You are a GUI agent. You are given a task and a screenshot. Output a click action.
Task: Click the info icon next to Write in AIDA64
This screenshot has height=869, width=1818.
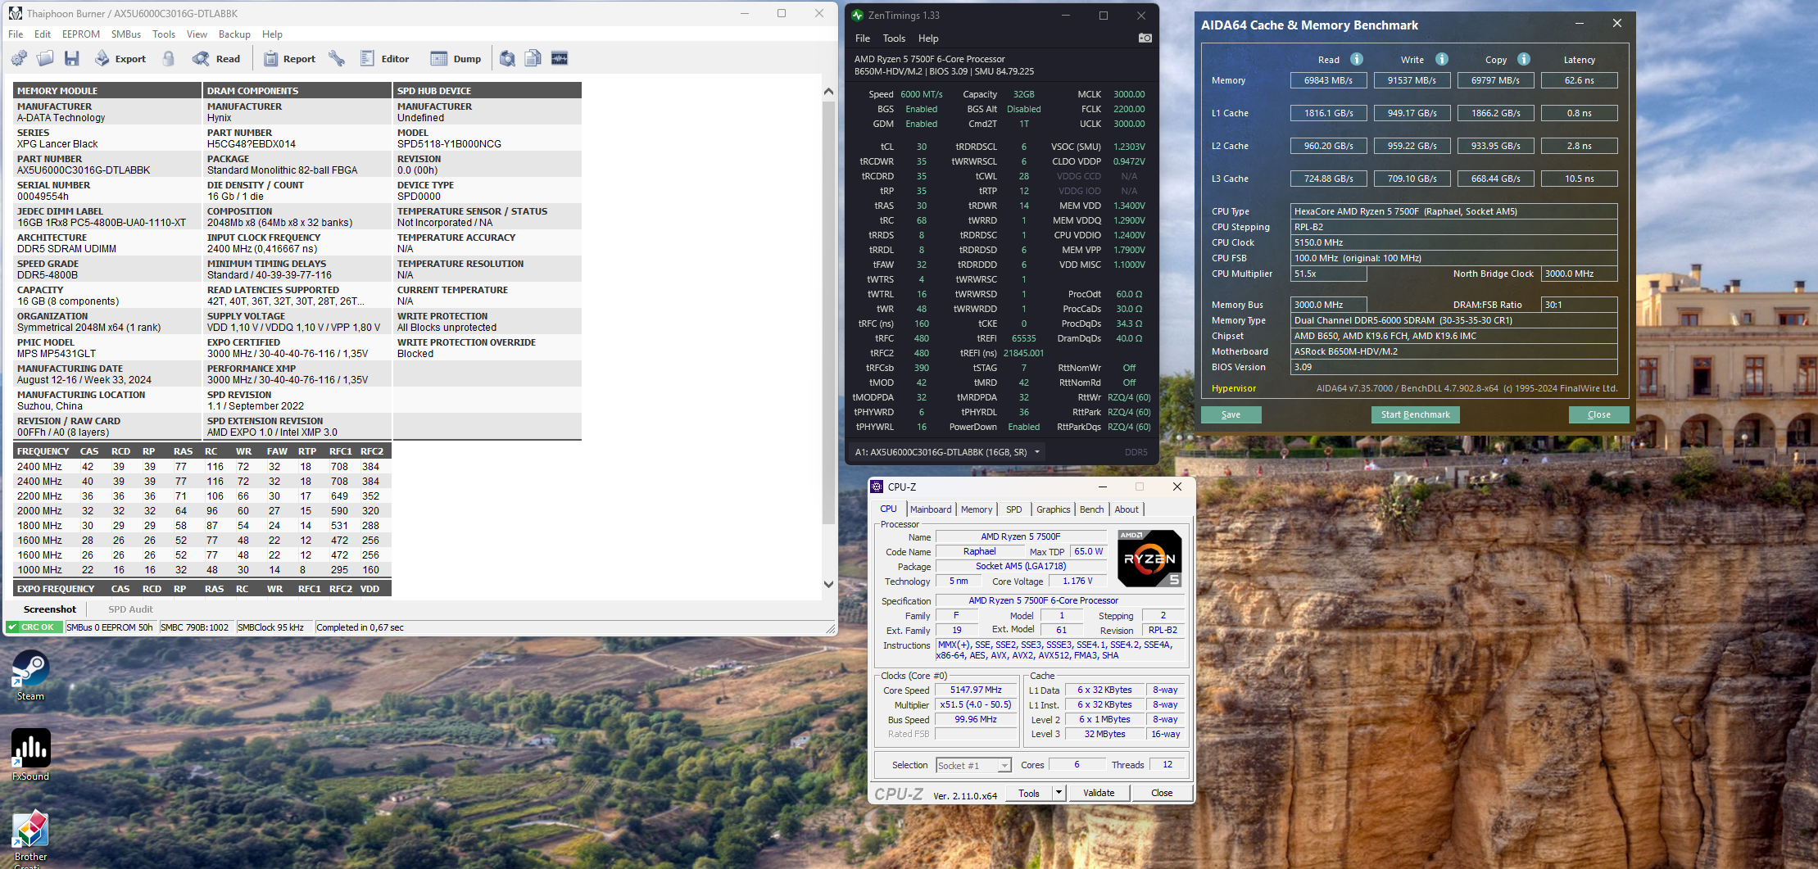tap(1442, 59)
